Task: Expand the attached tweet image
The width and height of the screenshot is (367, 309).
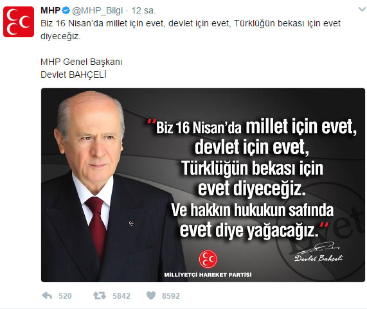Action: (203, 185)
